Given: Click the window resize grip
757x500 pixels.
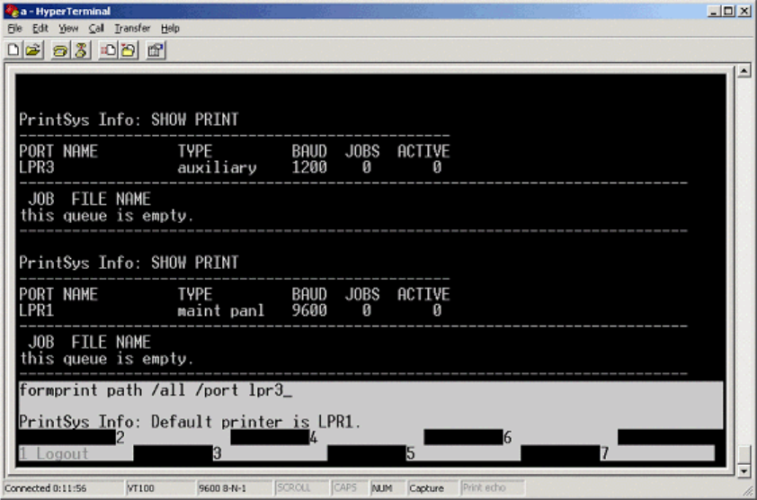Looking at the screenshot, I should click(748, 491).
